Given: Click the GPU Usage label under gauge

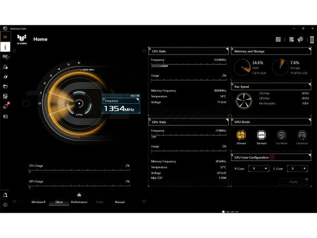Looking at the screenshot, I should pos(36,181).
